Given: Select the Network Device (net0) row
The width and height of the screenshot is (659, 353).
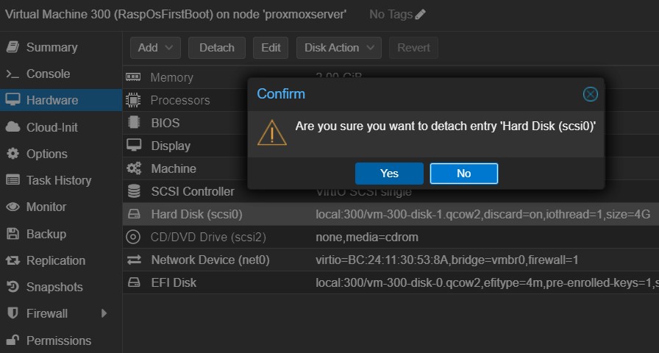Looking at the screenshot, I should 391,260.
